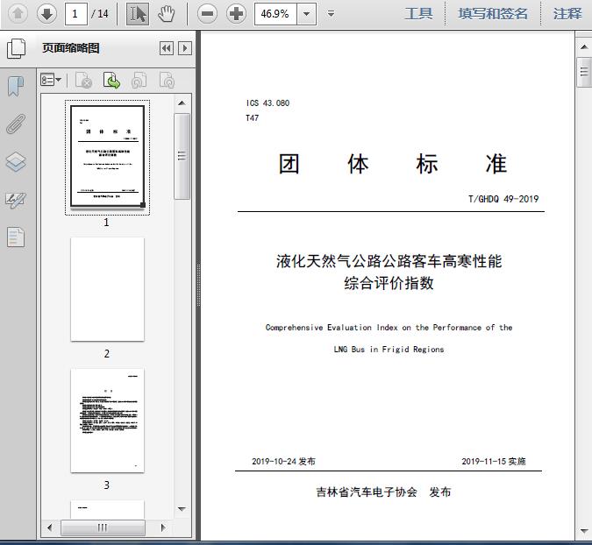Image resolution: width=592 pixels, height=545 pixels.
Task: Zoom in with the plus button
Action: (236, 13)
